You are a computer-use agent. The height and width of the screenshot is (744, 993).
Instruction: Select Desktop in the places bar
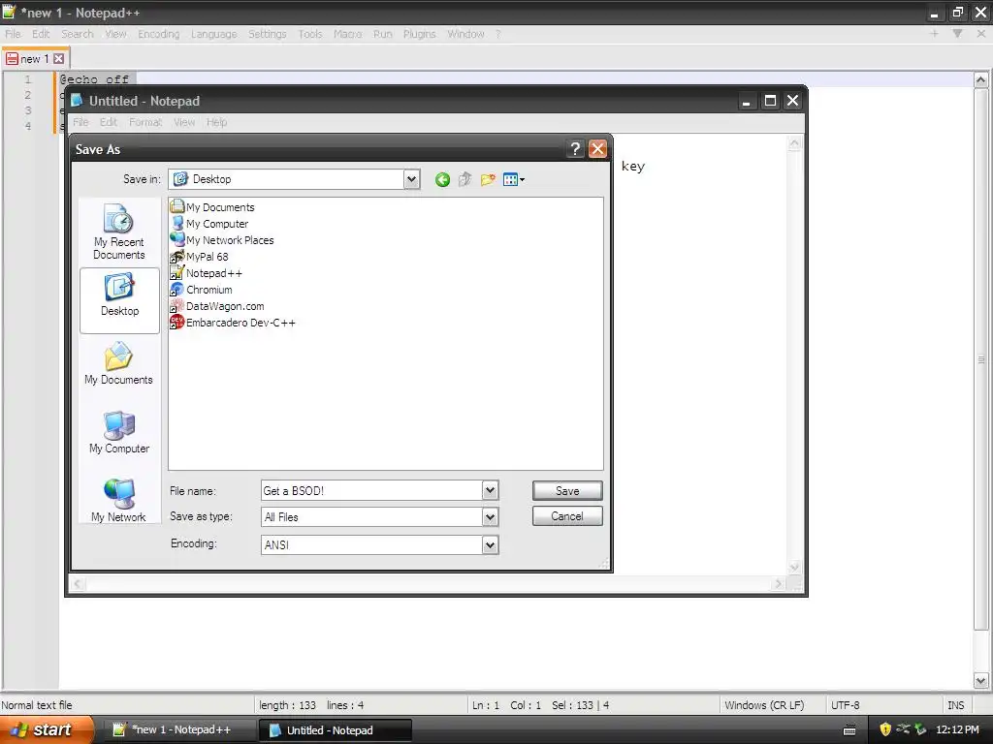click(x=119, y=300)
